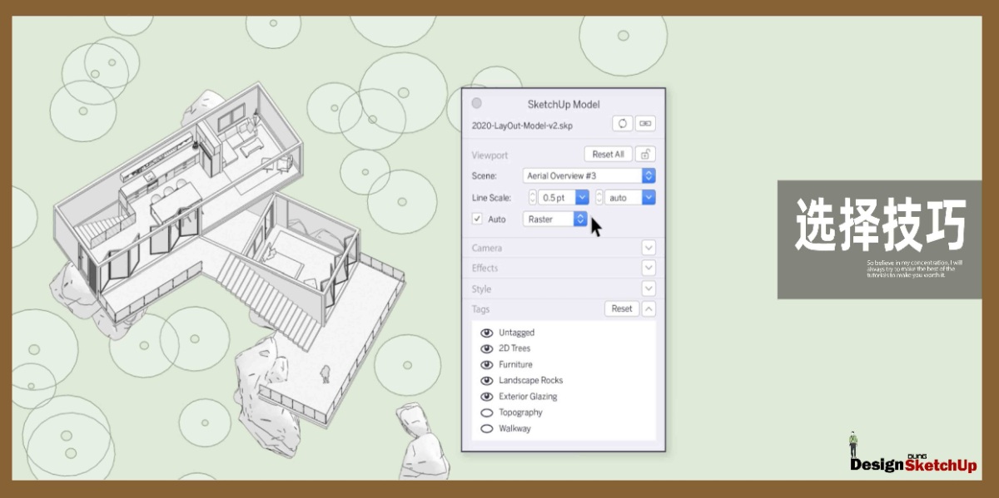Viewport: 999px width, 498px height.
Task: Click the stepper before auto field
Action: 599,198
